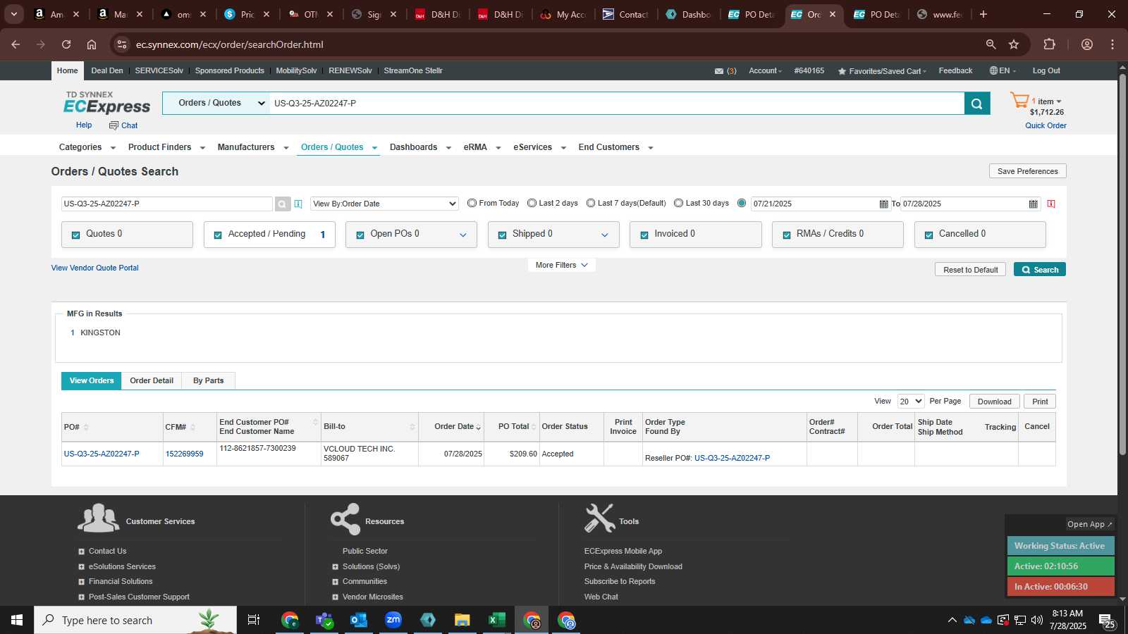This screenshot has width=1128, height=634.
Task: Expand the cart item dropdown arrow
Action: pos(1058,101)
